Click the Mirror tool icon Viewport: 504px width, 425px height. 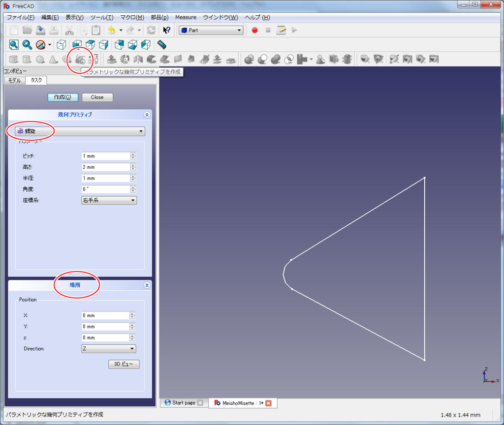pyautogui.click(x=138, y=59)
